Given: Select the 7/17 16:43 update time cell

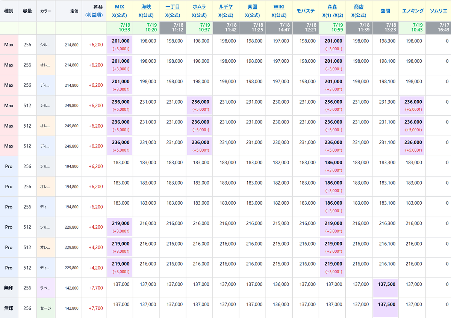Looking at the screenshot, I should click(438, 28).
